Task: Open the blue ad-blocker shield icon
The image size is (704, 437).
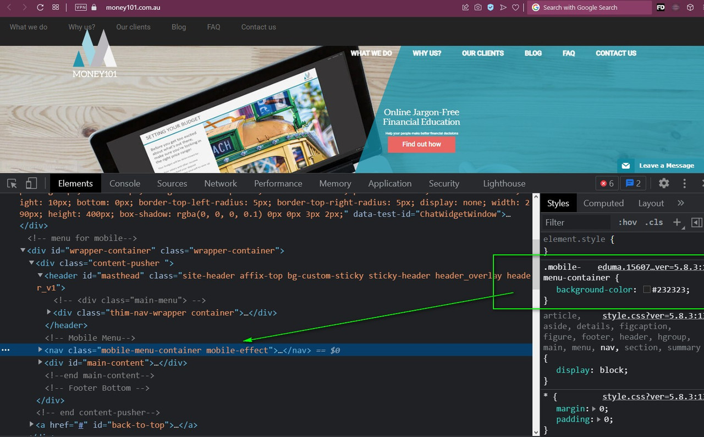Action: point(491,8)
